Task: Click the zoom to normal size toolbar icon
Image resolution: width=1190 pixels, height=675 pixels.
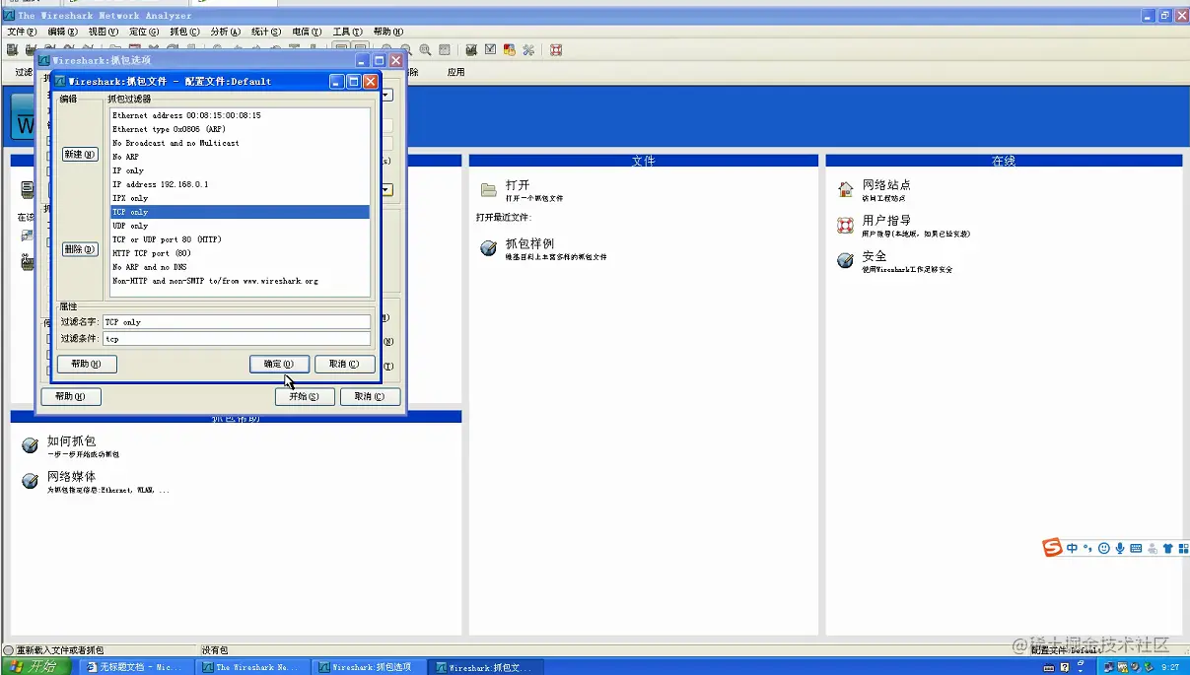Action: tap(425, 49)
